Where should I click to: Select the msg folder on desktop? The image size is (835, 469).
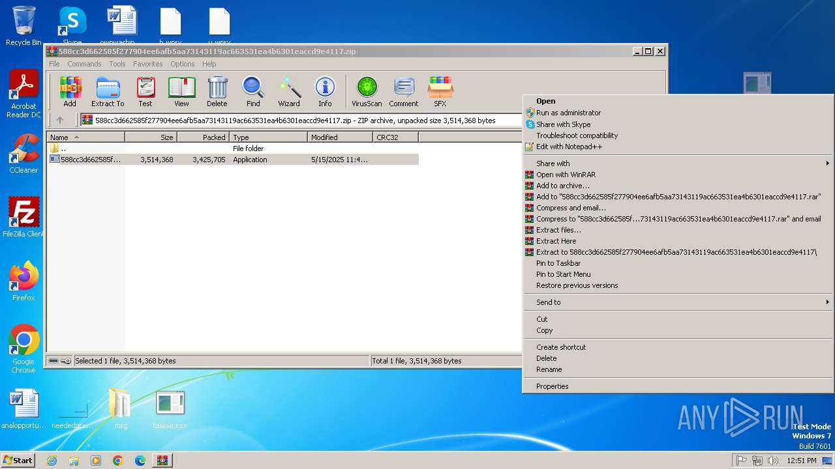[x=121, y=410]
